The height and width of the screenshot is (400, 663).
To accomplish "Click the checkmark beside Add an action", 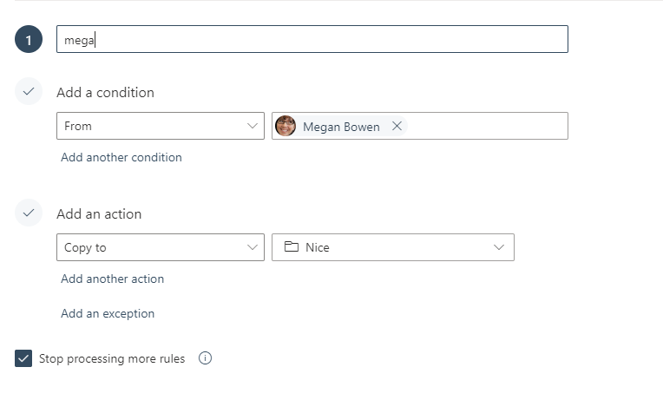I will pos(29,213).
